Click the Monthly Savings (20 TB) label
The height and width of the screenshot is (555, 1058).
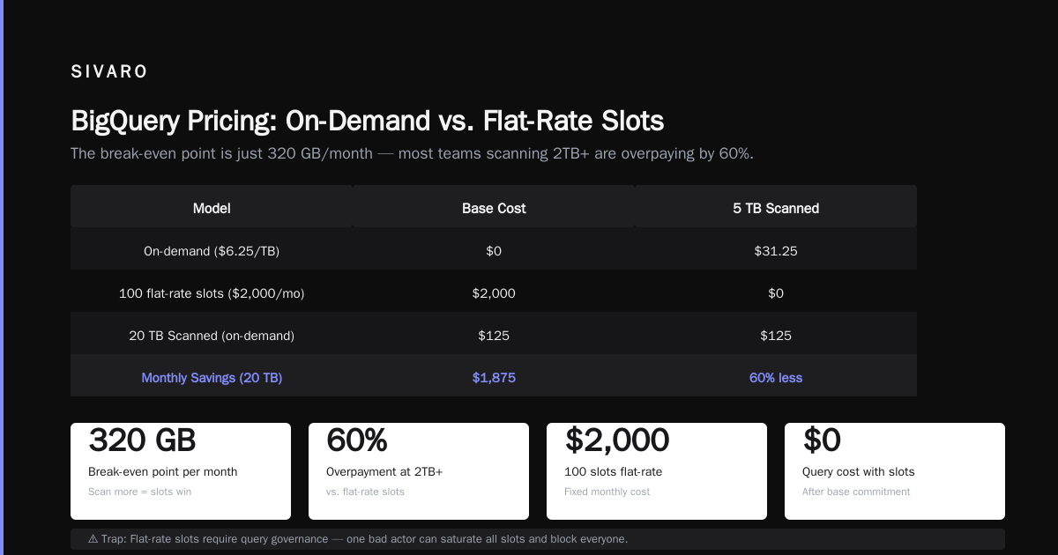coord(212,378)
